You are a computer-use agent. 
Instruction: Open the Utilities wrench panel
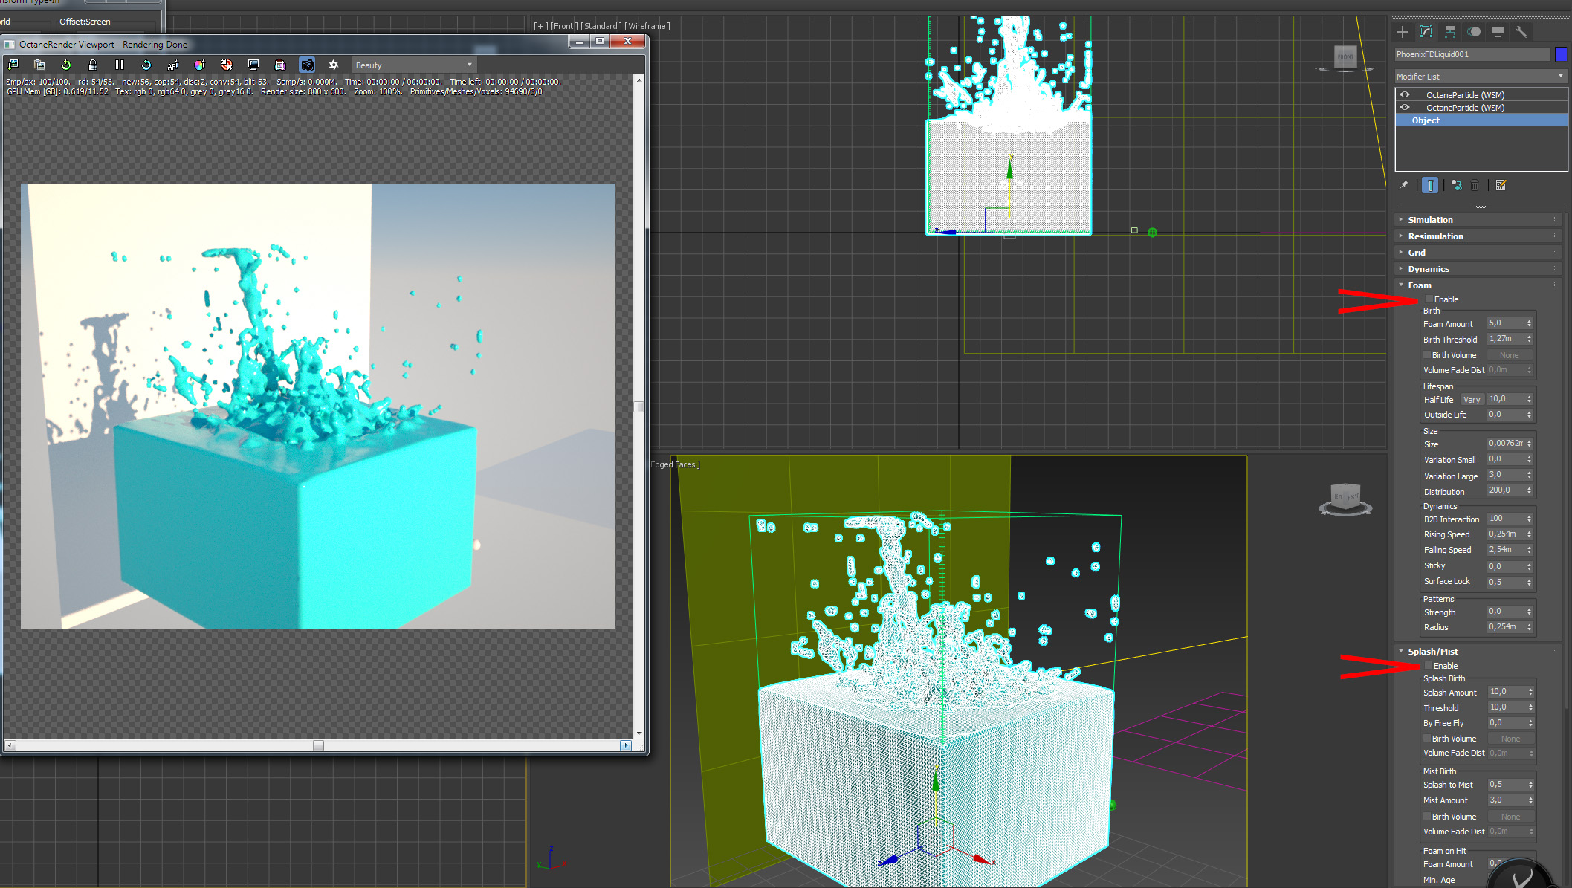(x=1521, y=32)
